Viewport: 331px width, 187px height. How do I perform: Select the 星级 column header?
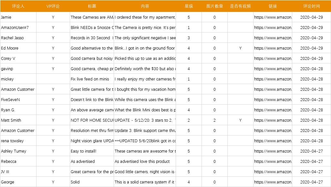189,6
